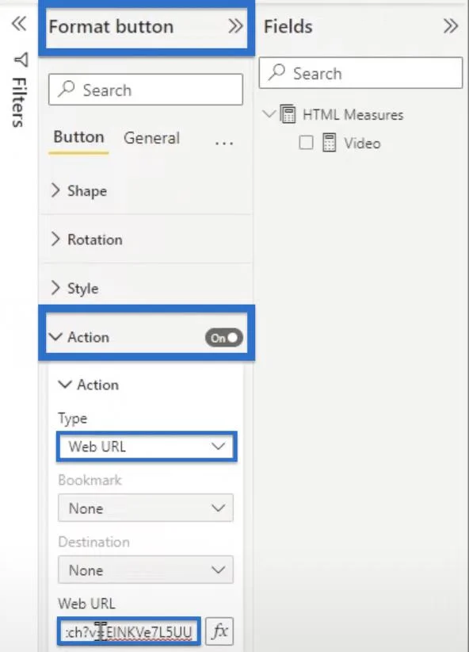Click the Fields pane search box
This screenshot has height=652, width=469.
[x=360, y=73]
